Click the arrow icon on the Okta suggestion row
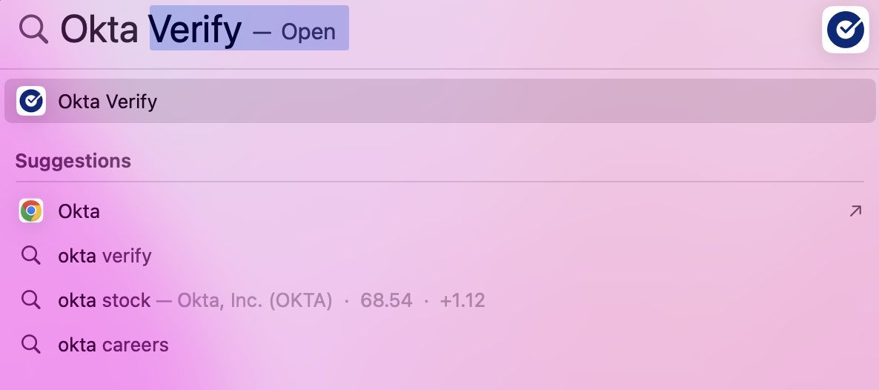This screenshot has width=879, height=390. click(x=855, y=211)
